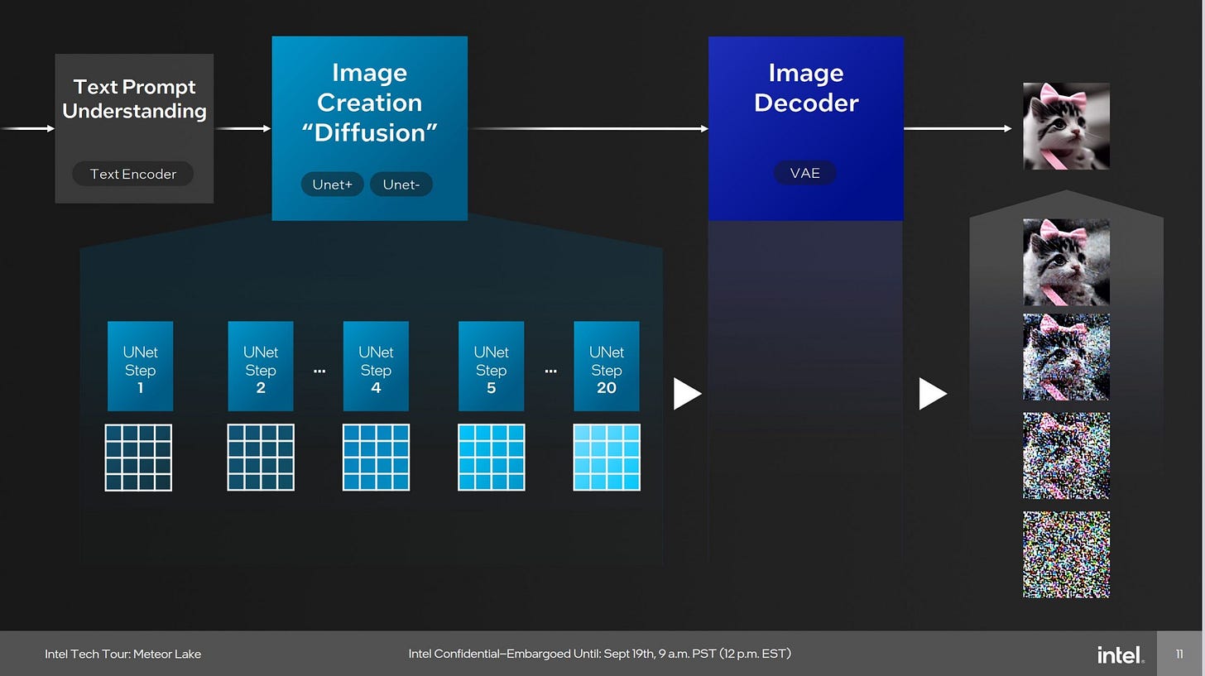Click the blue grid under UNet Step 4
The image size is (1205, 676).
point(377,458)
